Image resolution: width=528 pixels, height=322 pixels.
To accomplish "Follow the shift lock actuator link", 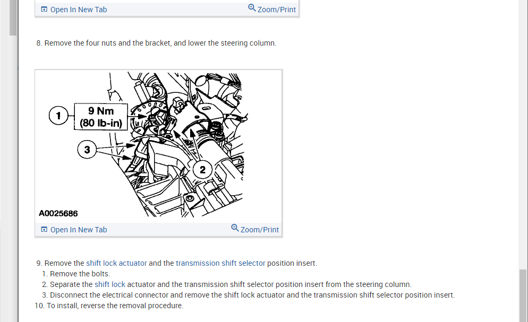I will click(116, 263).
